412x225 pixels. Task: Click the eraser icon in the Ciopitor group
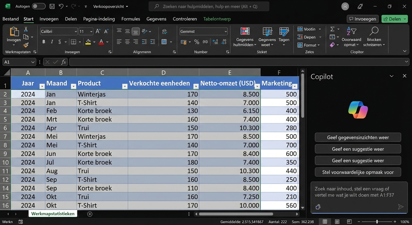pyautogui.click(x=332, y=45)
